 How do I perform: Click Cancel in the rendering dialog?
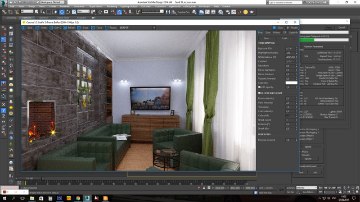341,27
